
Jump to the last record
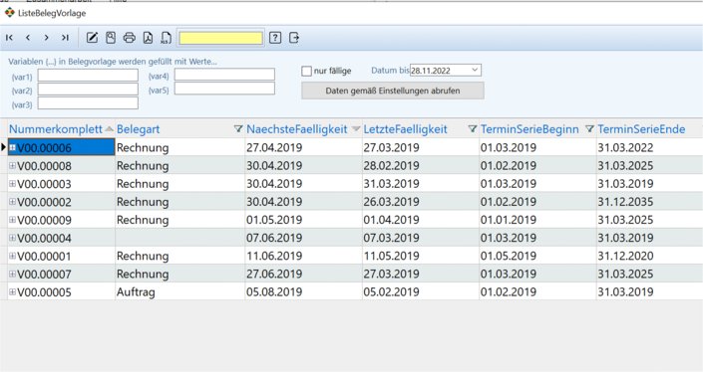pyautogui.click(x=65, y=38)
